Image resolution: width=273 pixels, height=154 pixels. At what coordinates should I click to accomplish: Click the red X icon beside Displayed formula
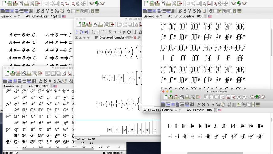coord(134,38)
